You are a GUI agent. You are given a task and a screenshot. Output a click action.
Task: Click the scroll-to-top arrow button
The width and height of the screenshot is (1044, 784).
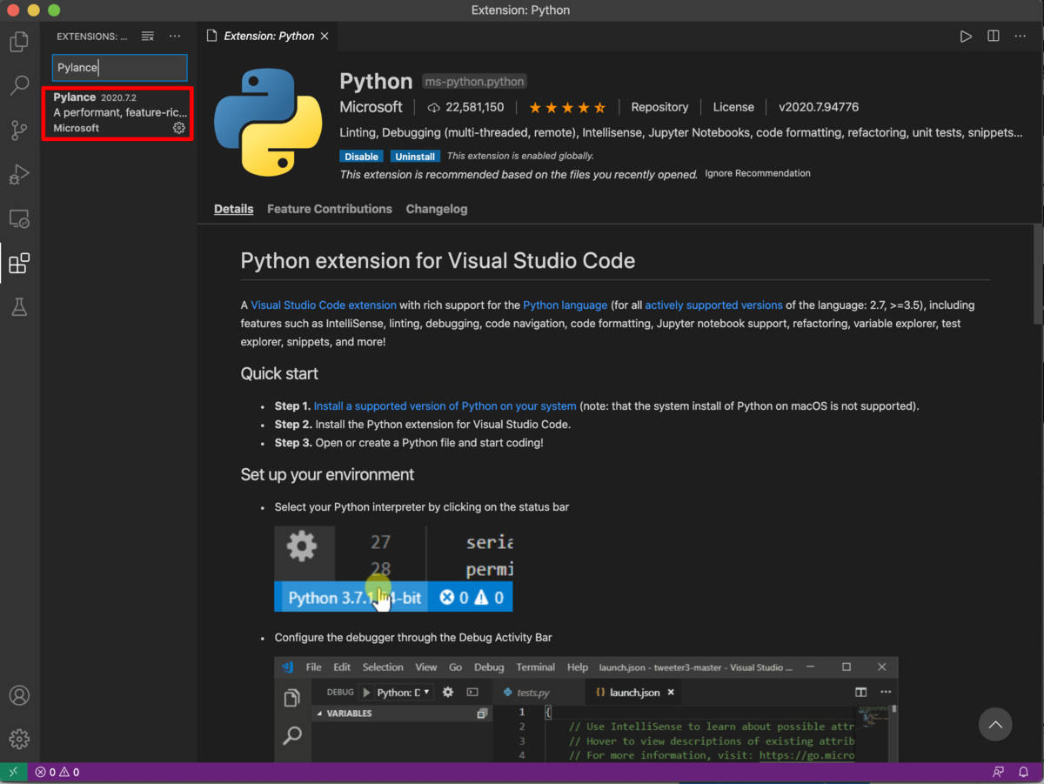point(995,724)
